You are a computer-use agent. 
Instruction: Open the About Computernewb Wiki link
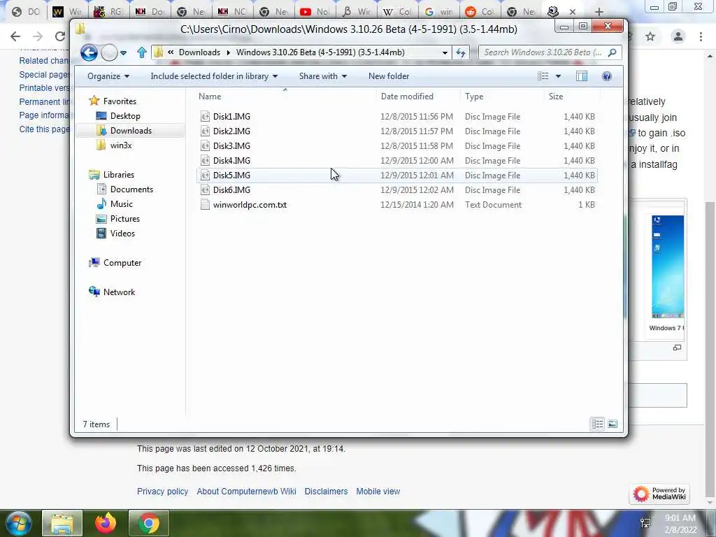[x=247, y=492]
